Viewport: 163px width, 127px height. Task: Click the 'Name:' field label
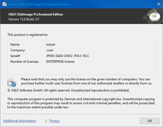coord(15,44)
